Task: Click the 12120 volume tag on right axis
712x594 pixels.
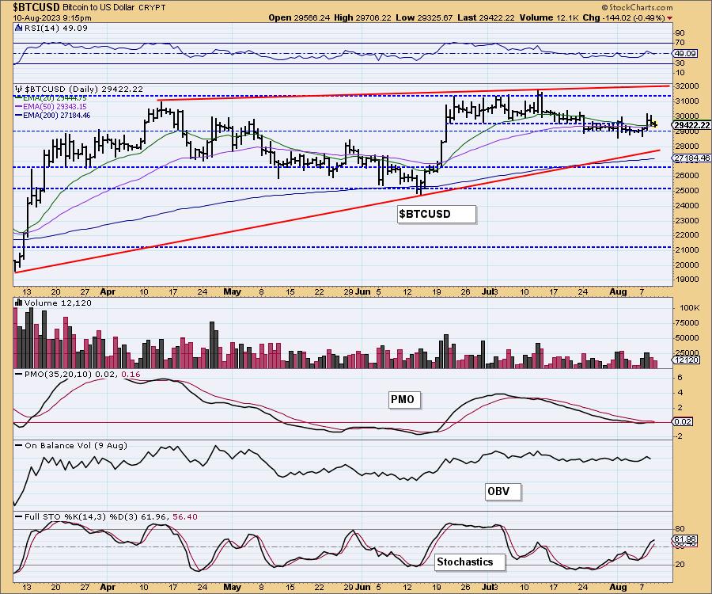Action: coord(686,360)
